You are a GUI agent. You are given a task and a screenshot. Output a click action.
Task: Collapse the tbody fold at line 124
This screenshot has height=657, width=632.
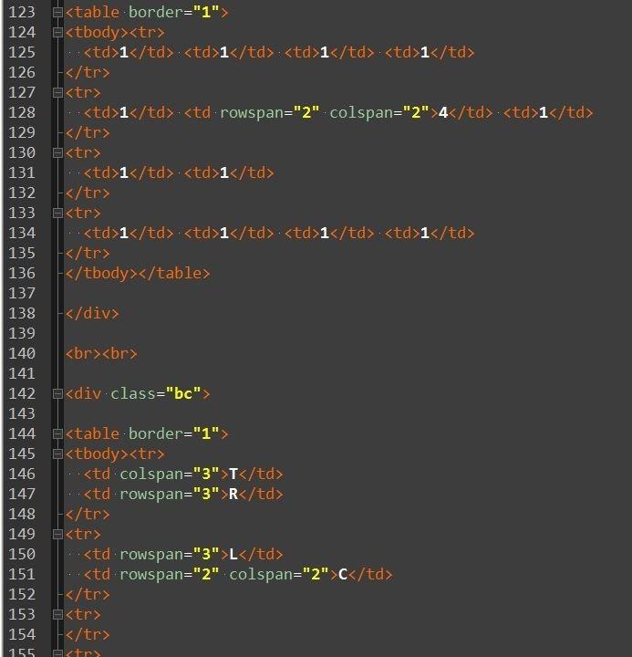(x=57, y=33)
